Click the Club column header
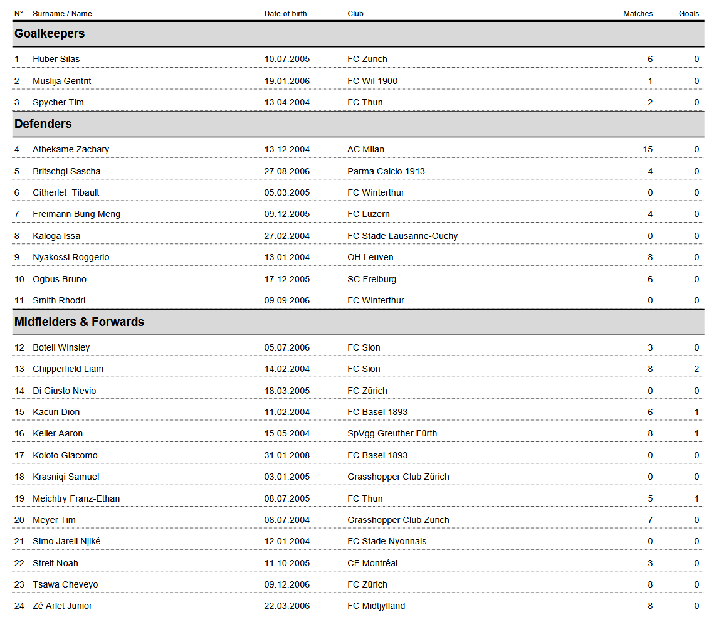Viewport: 709px width, 622px height. 355,14
